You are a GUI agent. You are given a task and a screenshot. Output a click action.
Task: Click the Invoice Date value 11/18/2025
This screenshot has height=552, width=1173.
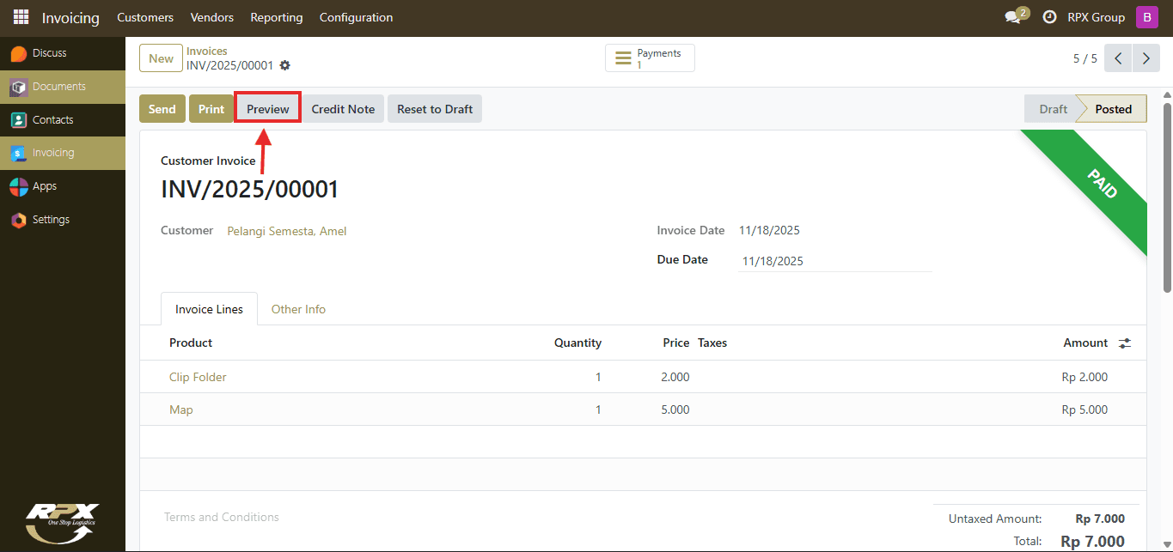point(769,230)
